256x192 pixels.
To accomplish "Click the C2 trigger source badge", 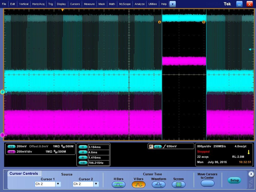I will click(158, 146).
